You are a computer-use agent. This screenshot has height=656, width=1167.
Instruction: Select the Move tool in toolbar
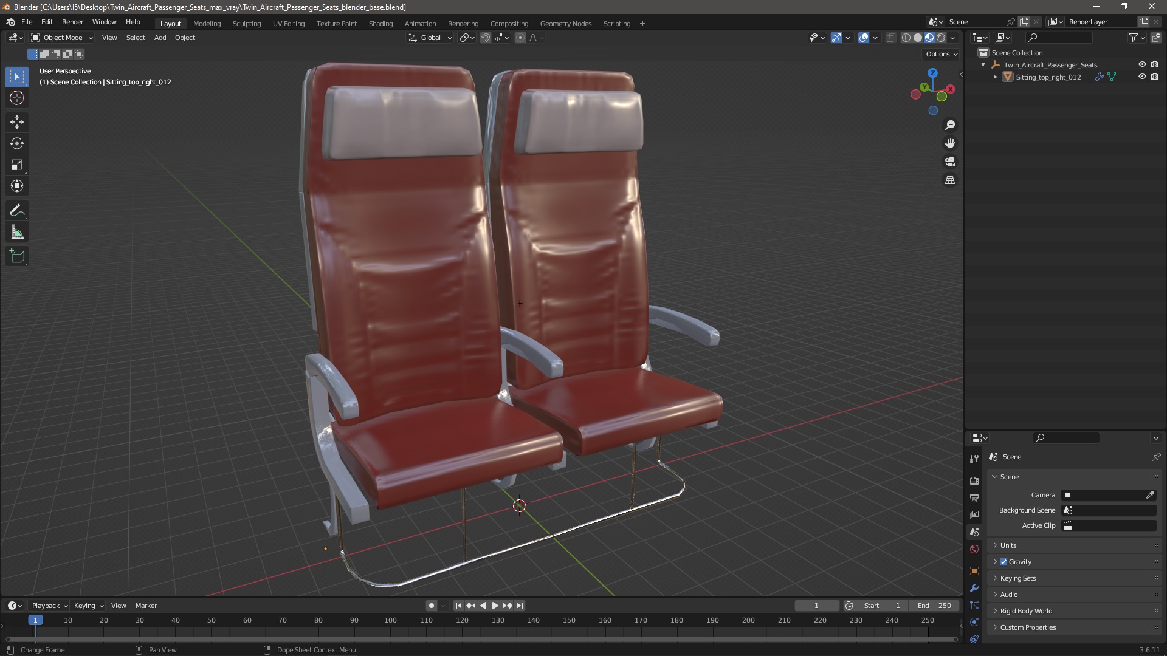click(17, 121)
